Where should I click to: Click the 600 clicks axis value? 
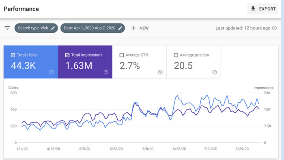coord(13,93)
